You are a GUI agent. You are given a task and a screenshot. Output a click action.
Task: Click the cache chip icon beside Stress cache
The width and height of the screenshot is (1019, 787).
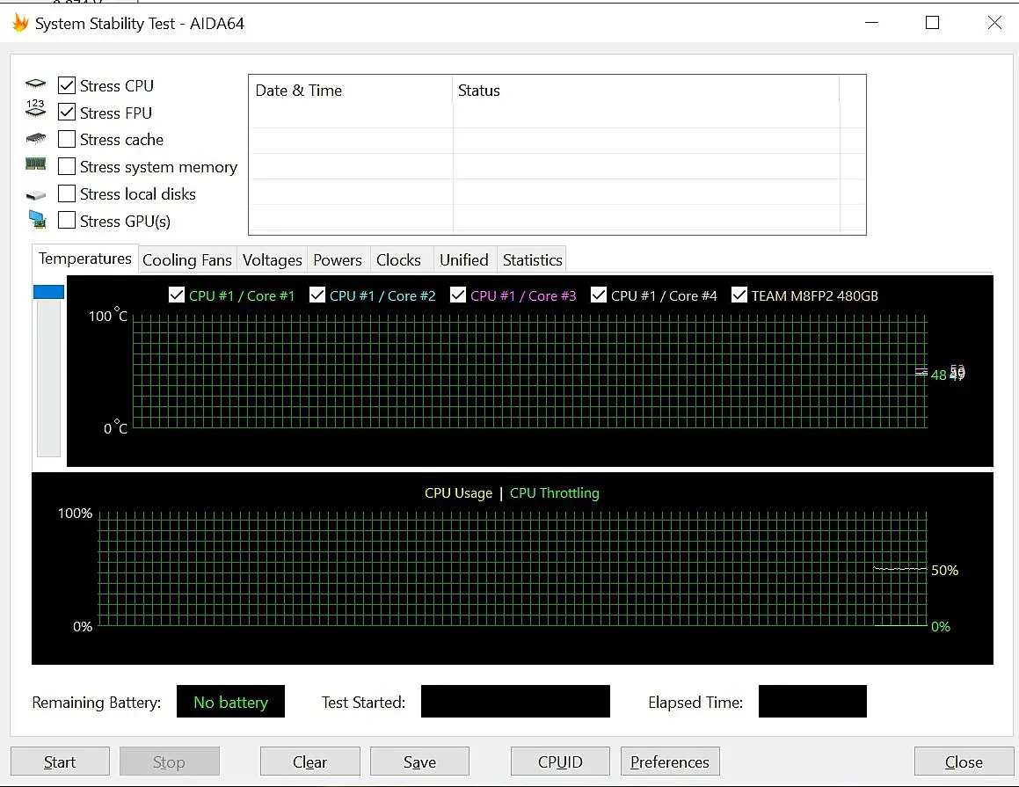click(x=36, y=138)
